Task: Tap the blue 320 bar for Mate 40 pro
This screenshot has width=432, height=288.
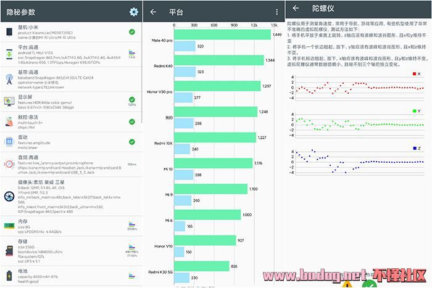Action: pos(185,46)
